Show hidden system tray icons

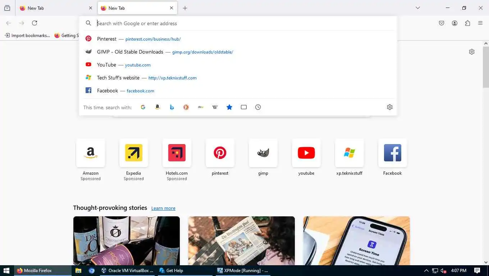[x=426, y=271]
